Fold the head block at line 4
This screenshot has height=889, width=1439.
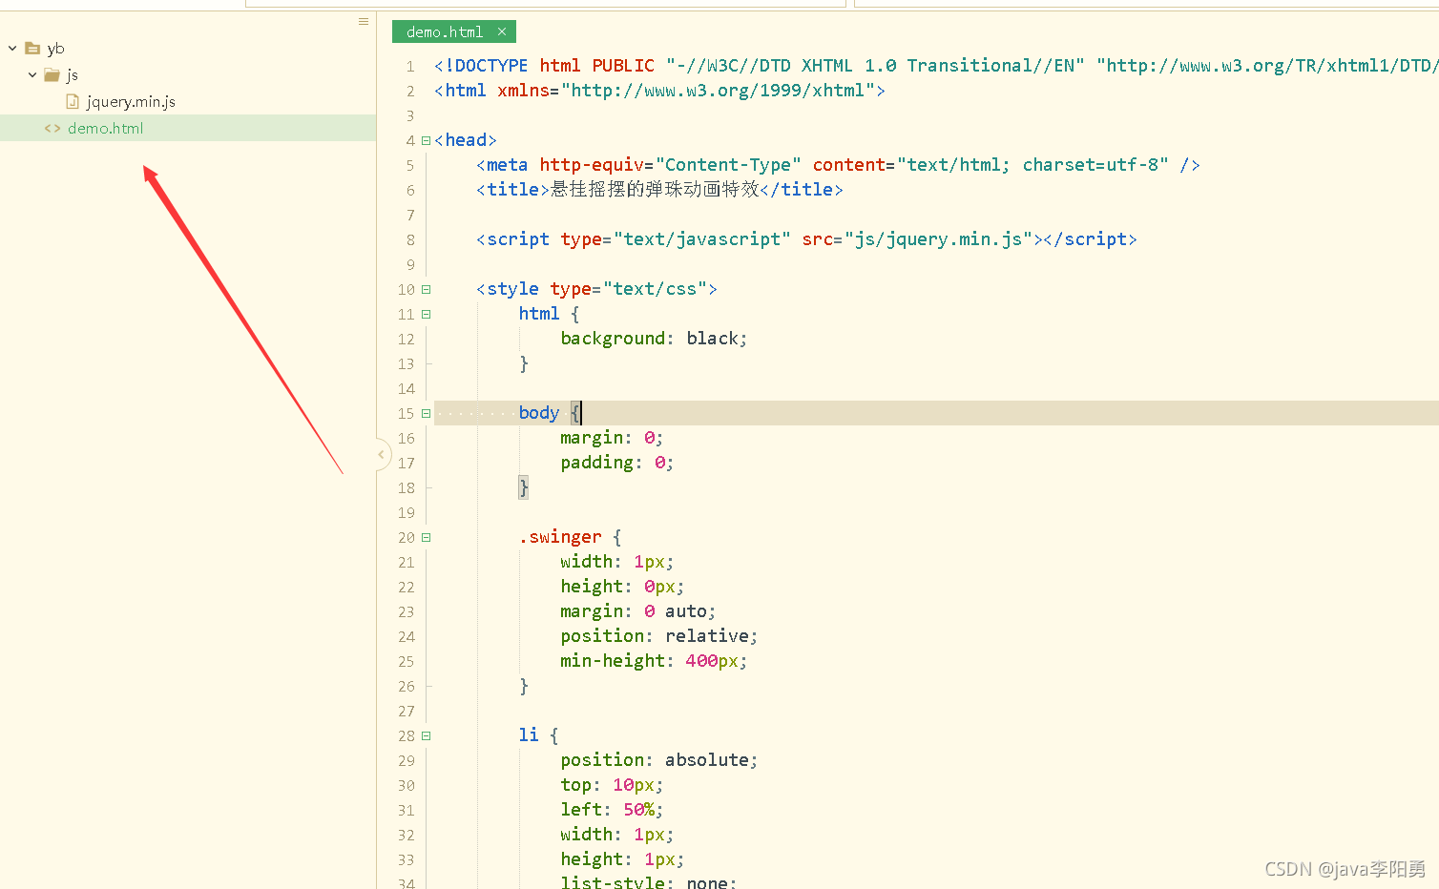[426, 140]
